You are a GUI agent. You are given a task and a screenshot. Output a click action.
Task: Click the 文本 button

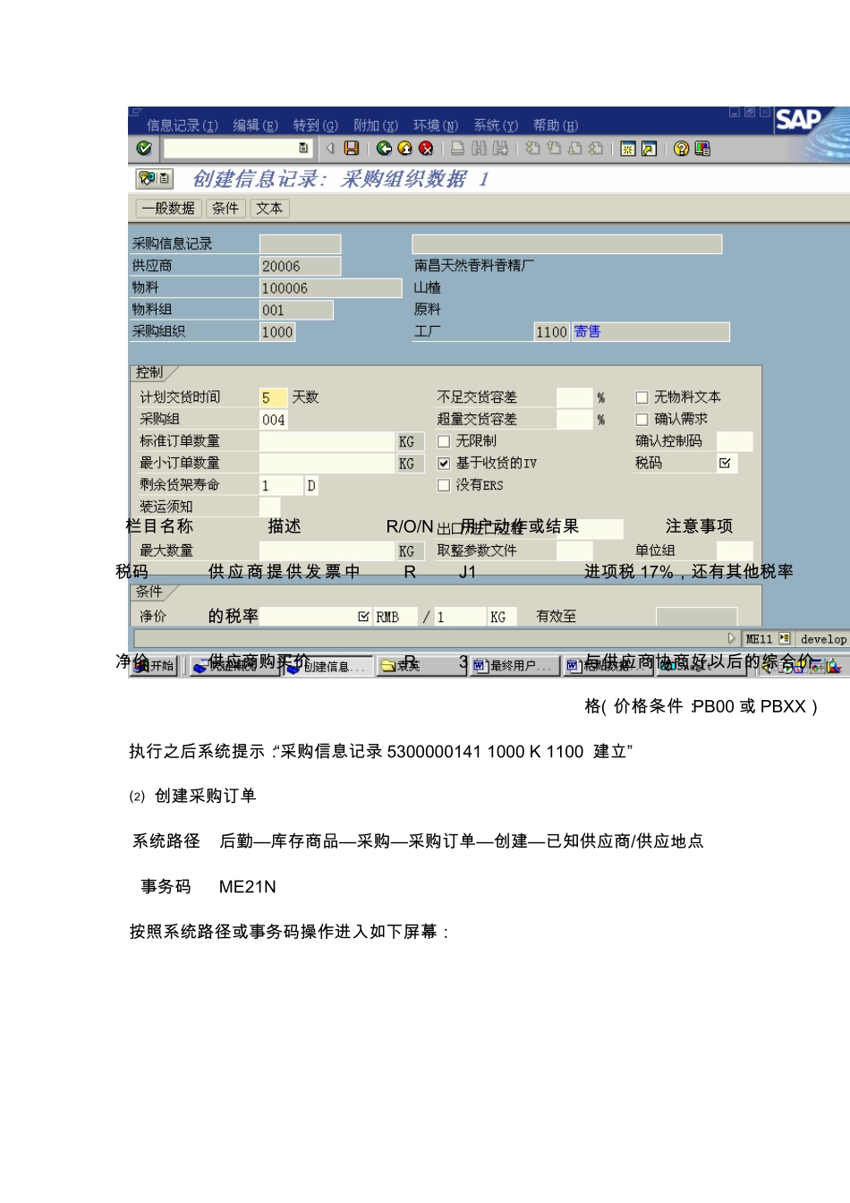click(x=269, y=208)
